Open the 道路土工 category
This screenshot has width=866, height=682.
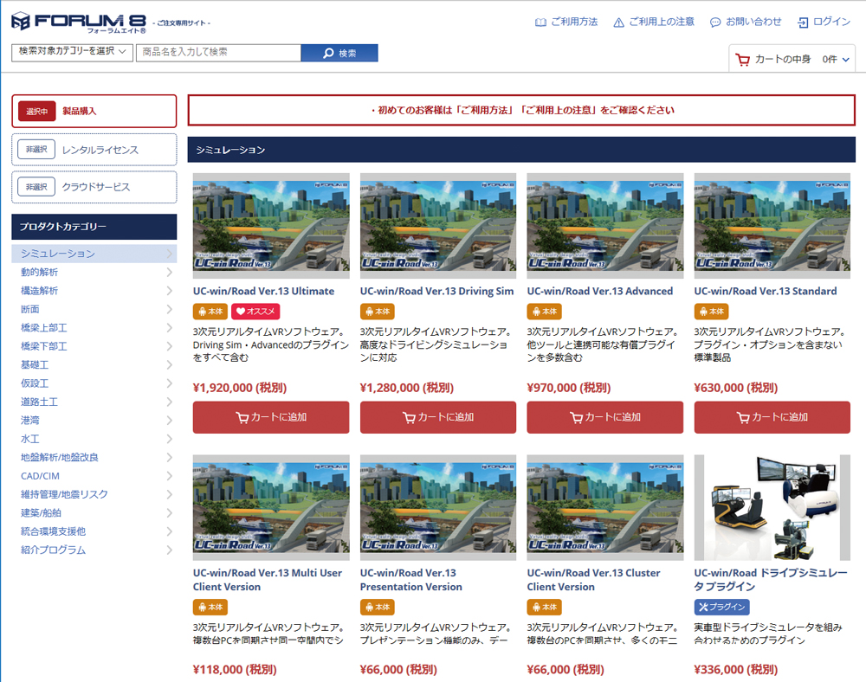pyautogui.click(x=94, y=402)
